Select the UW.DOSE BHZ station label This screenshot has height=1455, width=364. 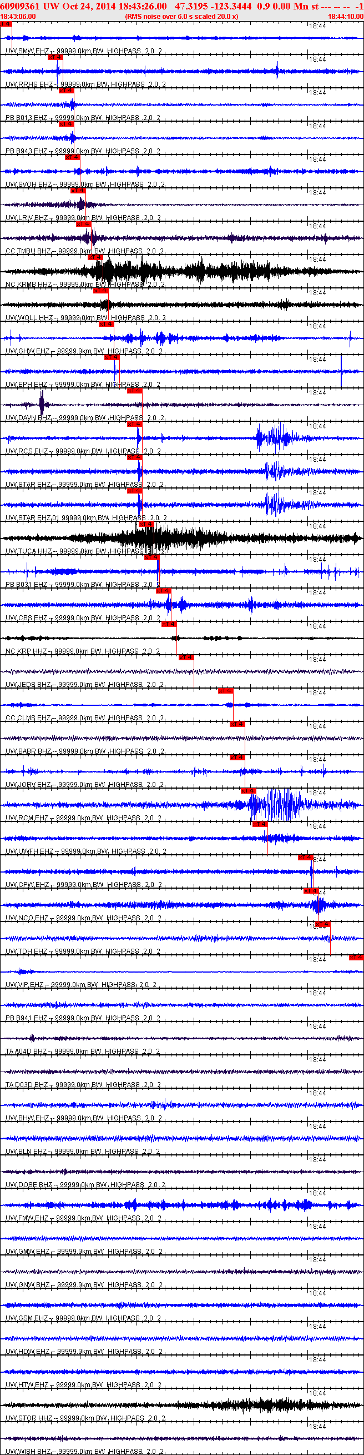86,1184
